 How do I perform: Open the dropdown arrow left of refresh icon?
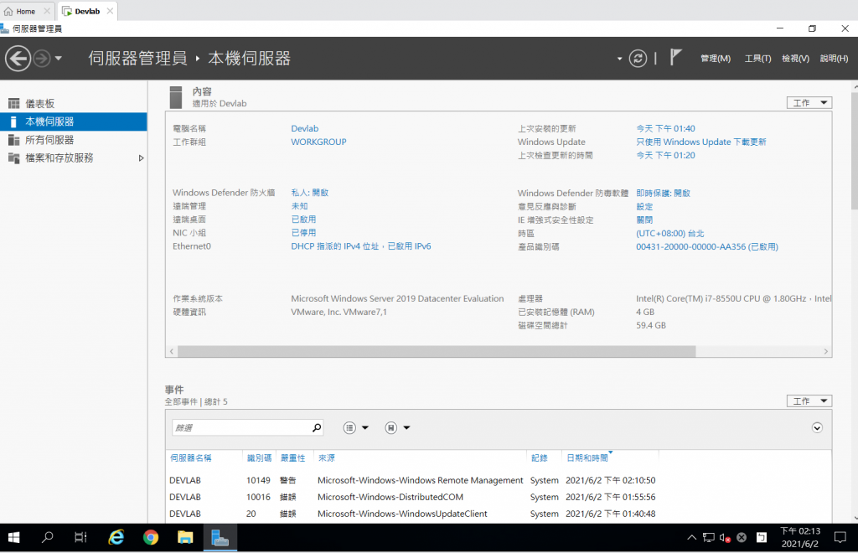pyautogui.click(x=619, y=59)
